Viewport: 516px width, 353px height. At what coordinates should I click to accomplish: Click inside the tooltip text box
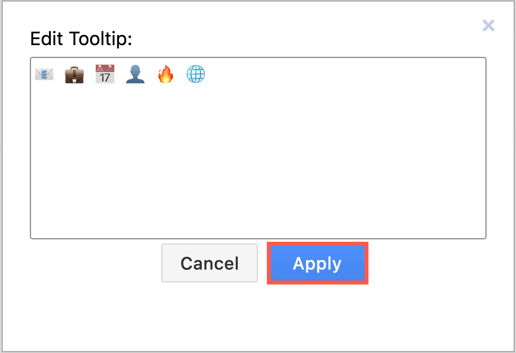[x=258, y=161]
